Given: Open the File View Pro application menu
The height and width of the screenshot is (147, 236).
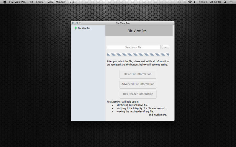Looking at the screenshot, I should [17, 2].
